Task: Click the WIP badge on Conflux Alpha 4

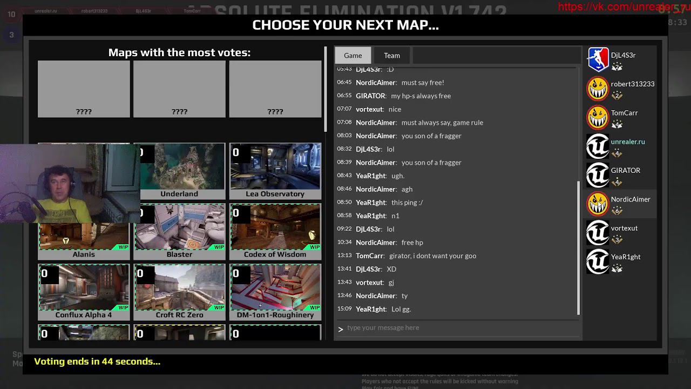Action: point(123,307)
